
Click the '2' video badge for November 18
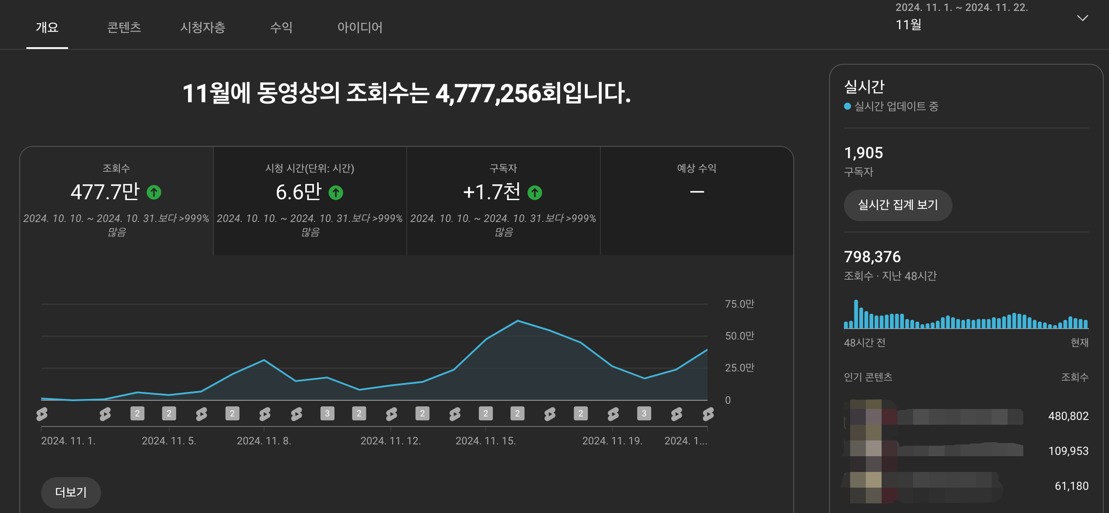point(581,413)
